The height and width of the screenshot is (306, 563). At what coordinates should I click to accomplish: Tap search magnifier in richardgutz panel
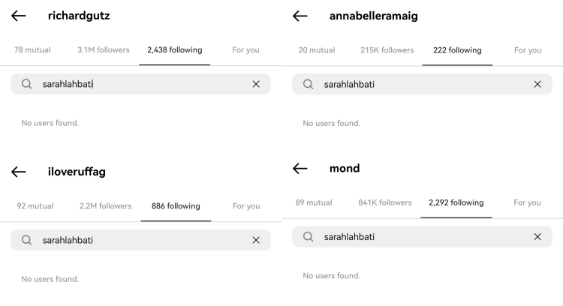point(27,84)
